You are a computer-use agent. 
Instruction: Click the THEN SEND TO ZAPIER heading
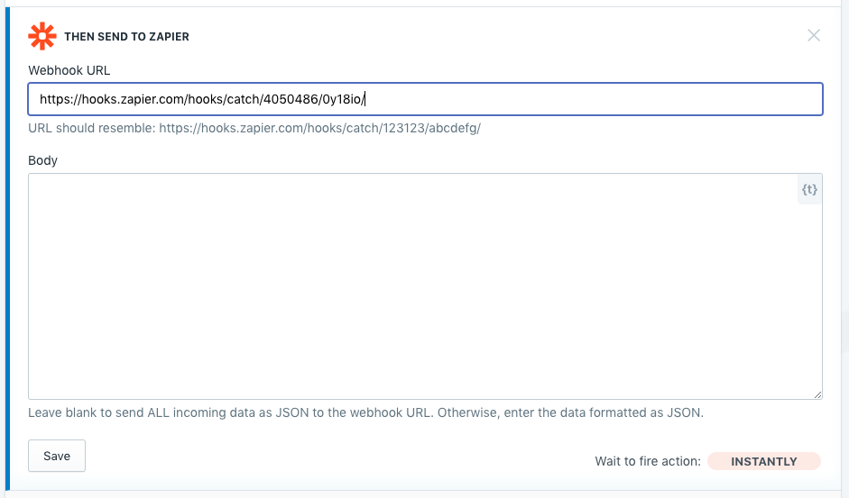pos(126,37)
